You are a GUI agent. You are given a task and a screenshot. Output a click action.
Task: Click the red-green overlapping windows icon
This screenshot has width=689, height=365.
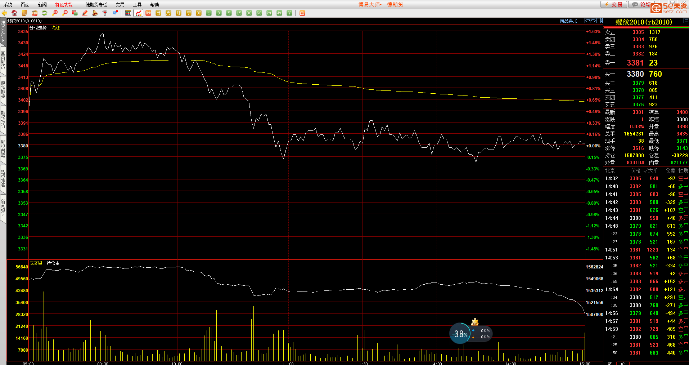75,13
